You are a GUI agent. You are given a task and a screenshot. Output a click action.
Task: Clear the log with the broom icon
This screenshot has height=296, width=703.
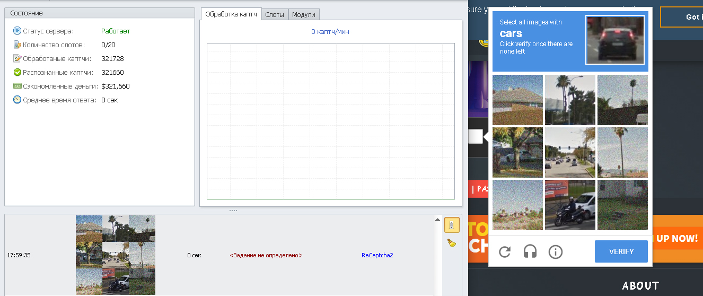pos(452,243)
